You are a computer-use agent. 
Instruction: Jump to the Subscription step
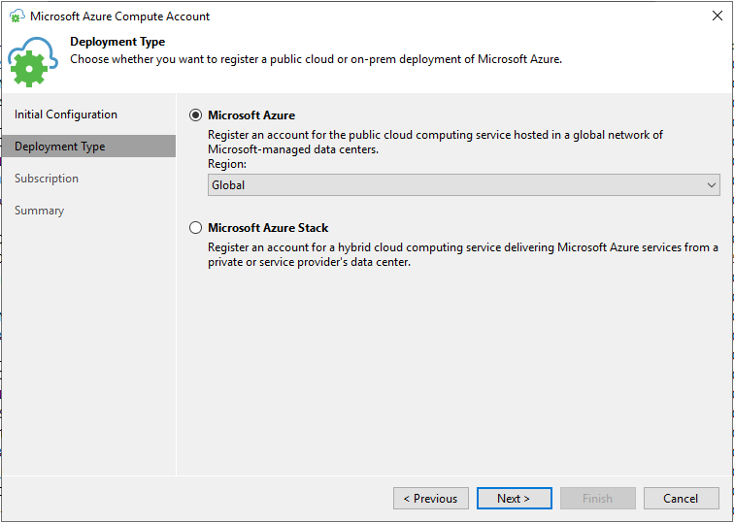[x=47, y=179]
